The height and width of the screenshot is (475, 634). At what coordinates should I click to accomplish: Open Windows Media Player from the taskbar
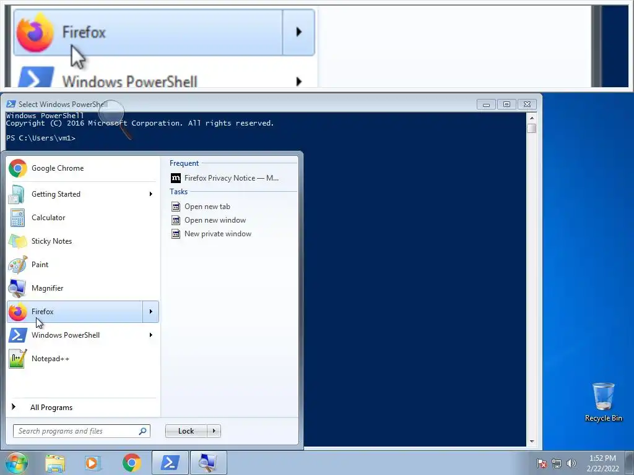pyautogui.click(x=93, y=463)
